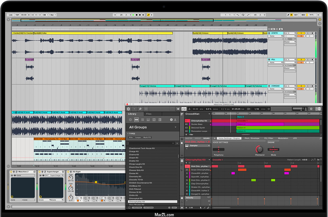Expand the Crocodillian project dropdown

tap(209, 114)
